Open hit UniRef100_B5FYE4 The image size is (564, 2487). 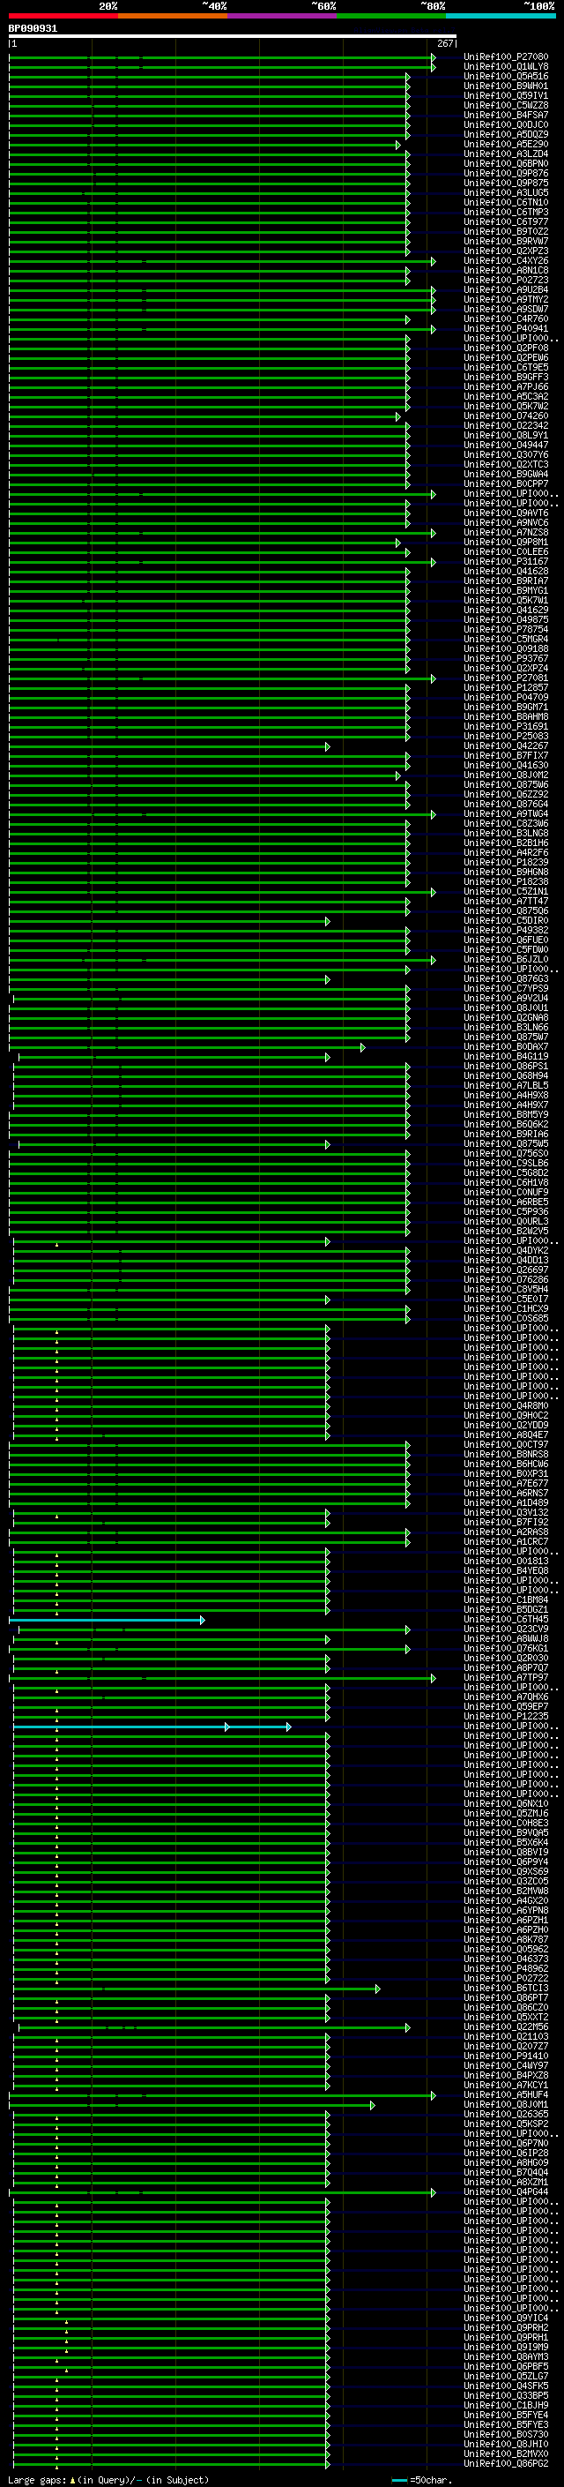pyautogui.click(x=505, y=2415)
